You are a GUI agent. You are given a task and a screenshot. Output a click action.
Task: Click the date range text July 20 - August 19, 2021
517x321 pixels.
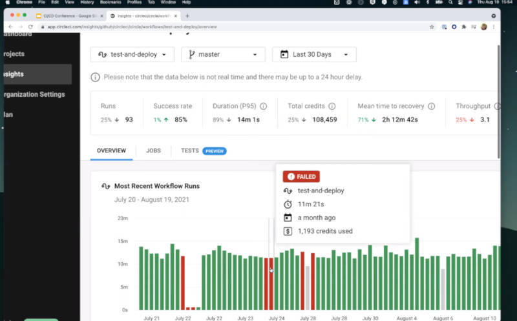152,200
